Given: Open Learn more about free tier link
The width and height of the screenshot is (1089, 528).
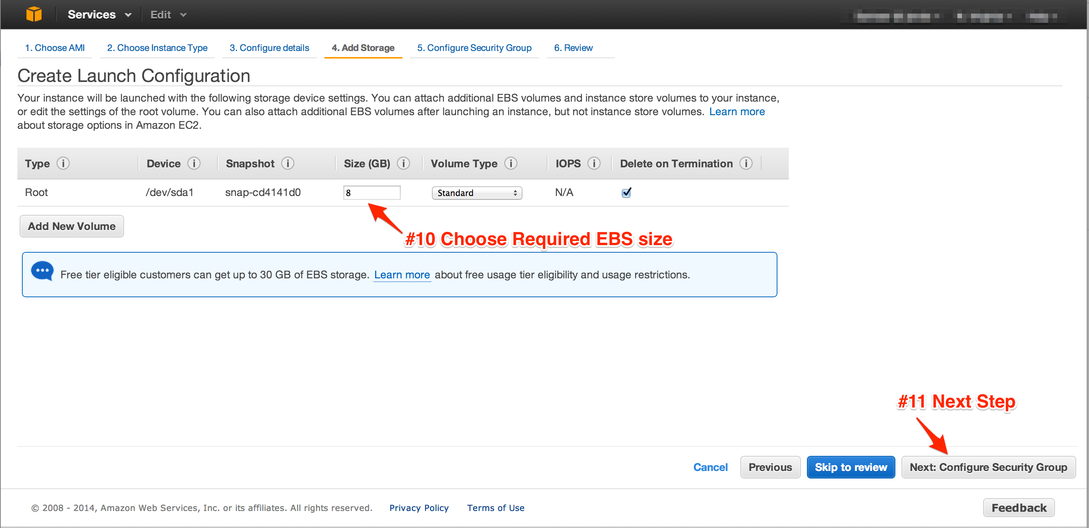Looking at the screenshot, I should tap(402, 275).
